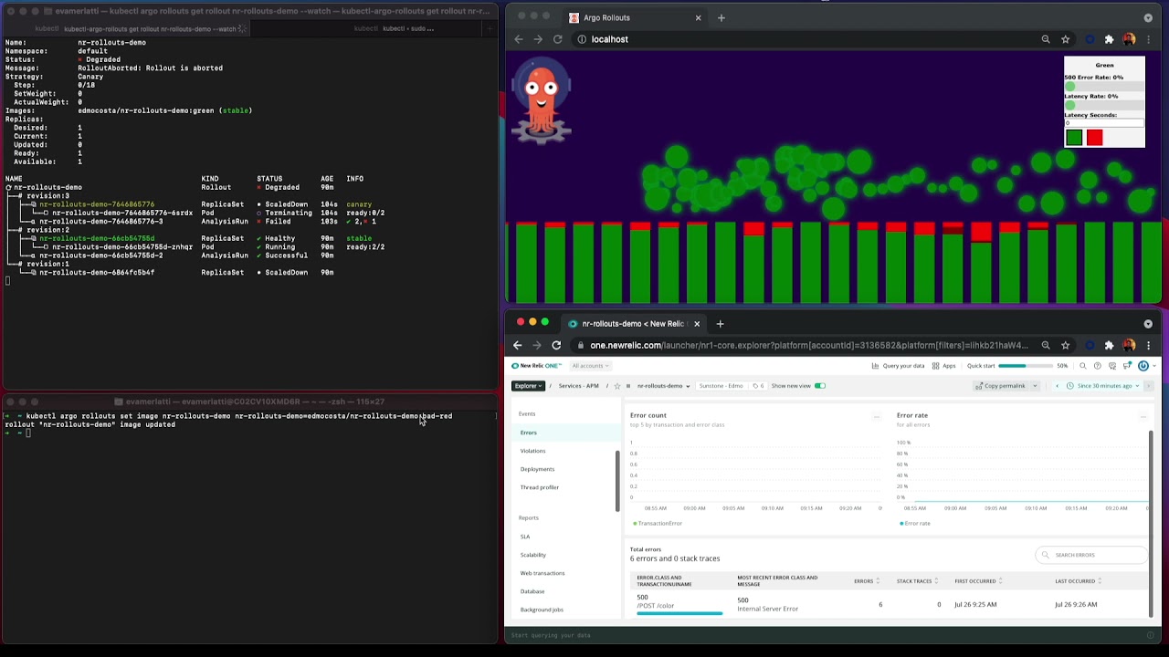Screen dimensions: 1169x657
Task: Open extensions puzzle icon in Argo window
Action: tap(1109, 39)
